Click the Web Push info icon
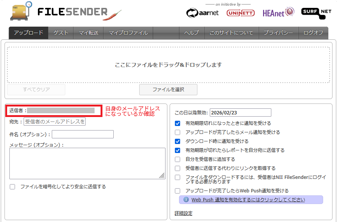This screenshot has width=337, height=222. point(186,200)
